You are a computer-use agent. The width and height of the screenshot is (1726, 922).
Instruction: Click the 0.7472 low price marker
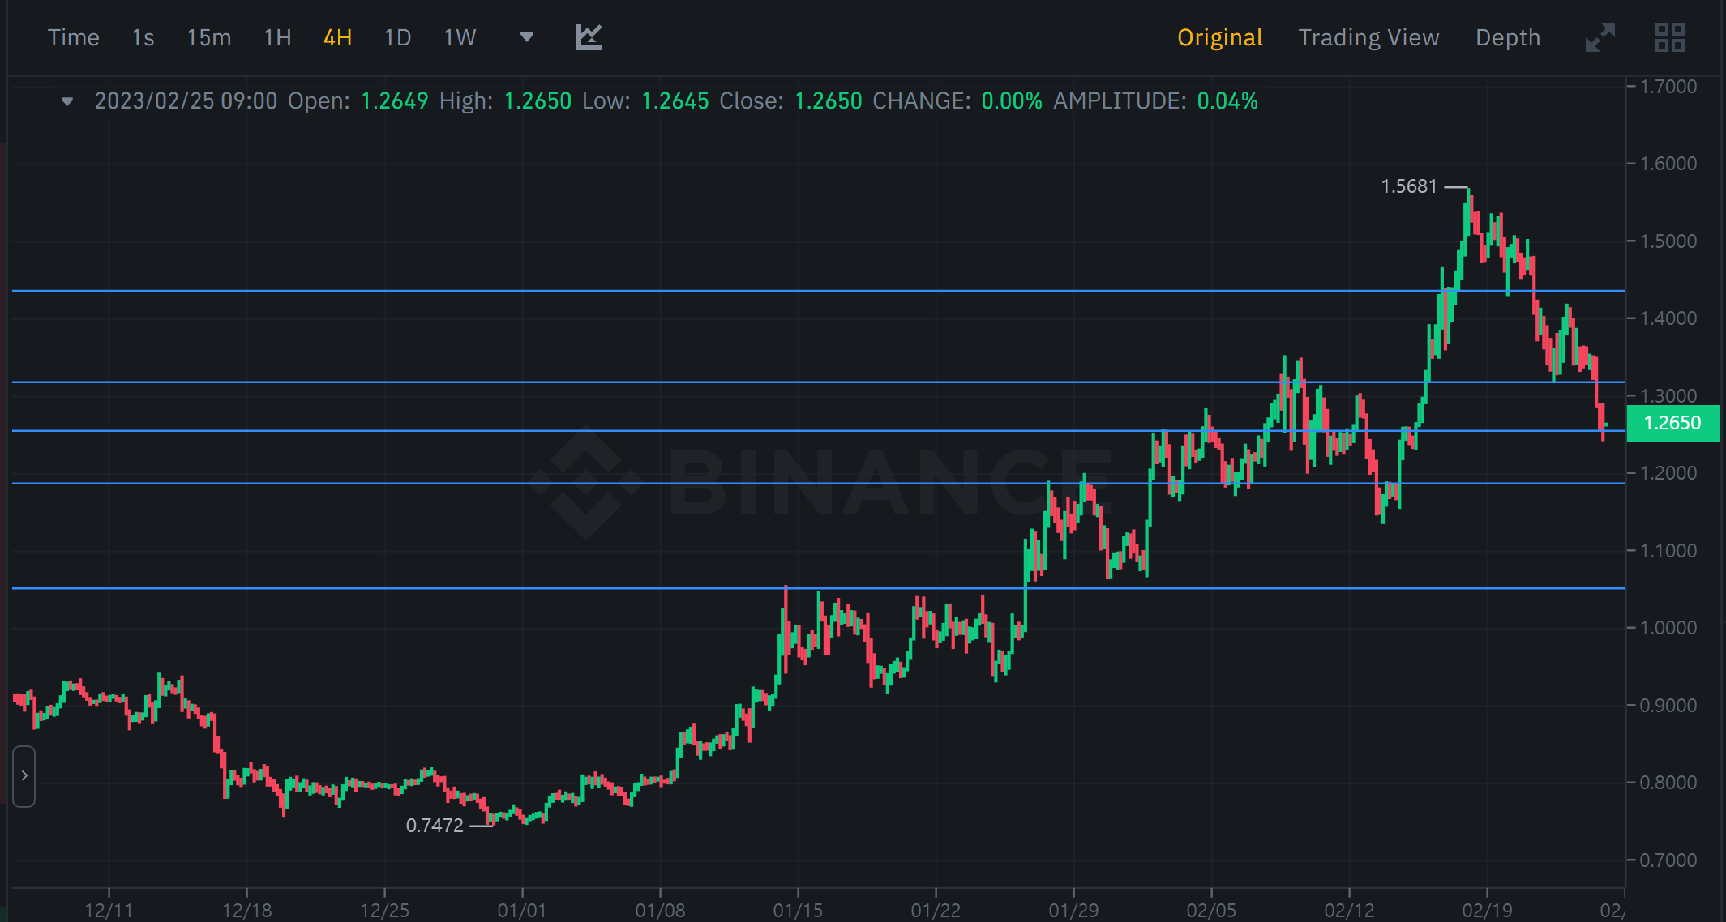pos(435,826)
